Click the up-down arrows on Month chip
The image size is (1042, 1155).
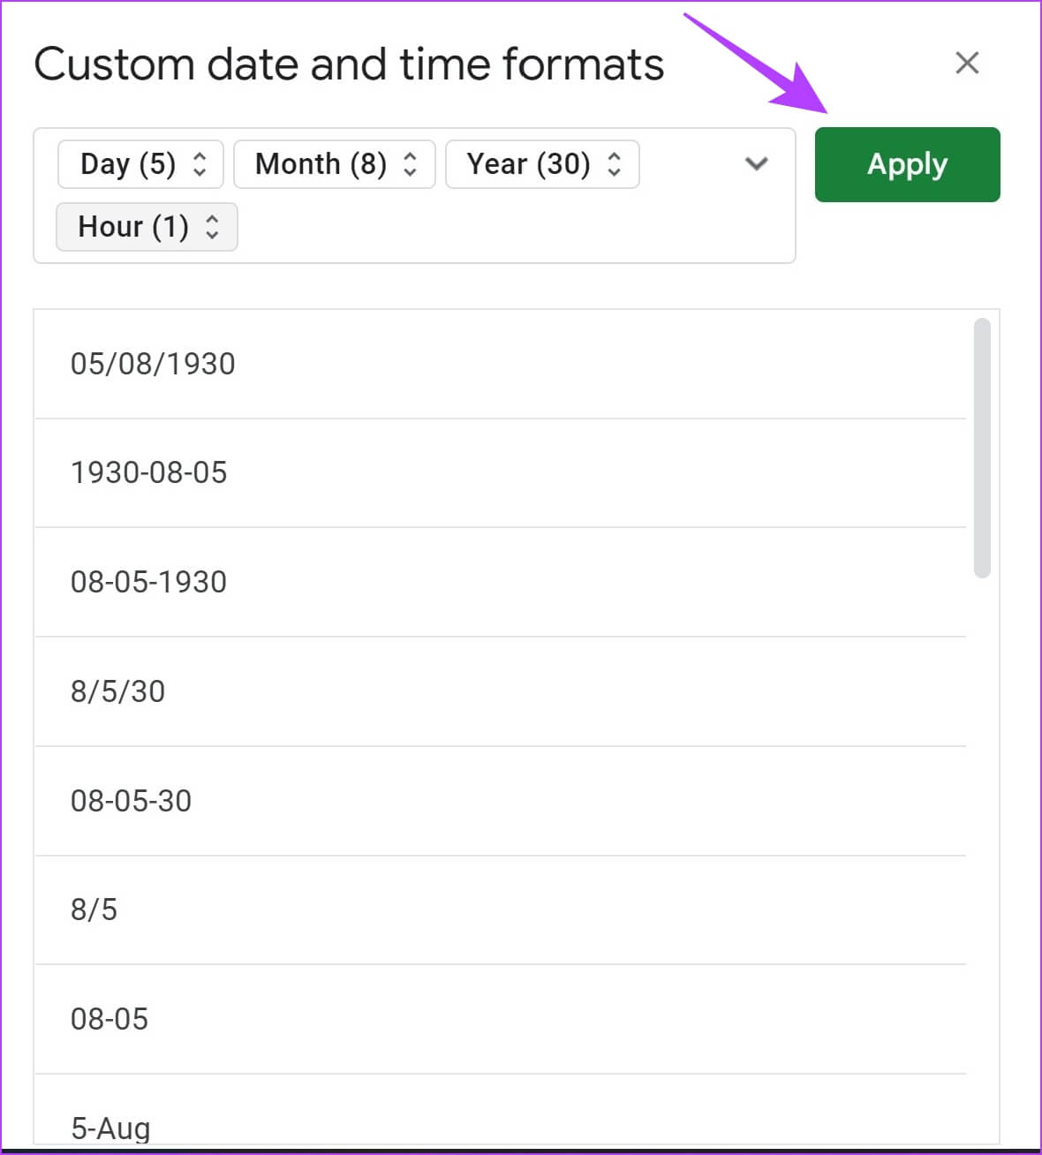coord(411,164)
